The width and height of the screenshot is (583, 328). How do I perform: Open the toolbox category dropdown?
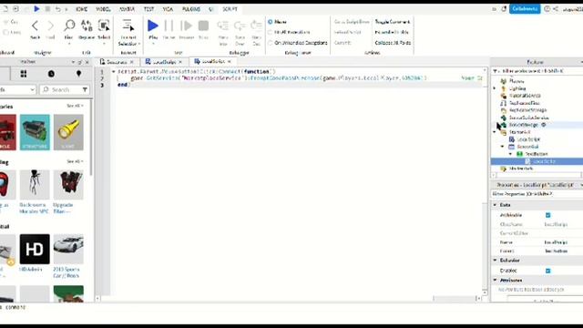tap(17, 89)
